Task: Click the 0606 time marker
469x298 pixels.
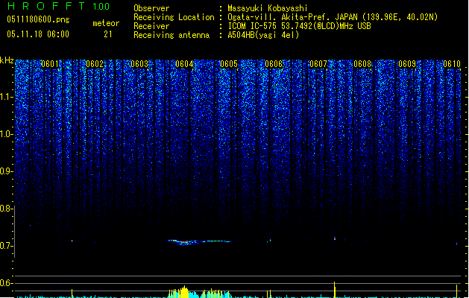Action: [274, 64]
